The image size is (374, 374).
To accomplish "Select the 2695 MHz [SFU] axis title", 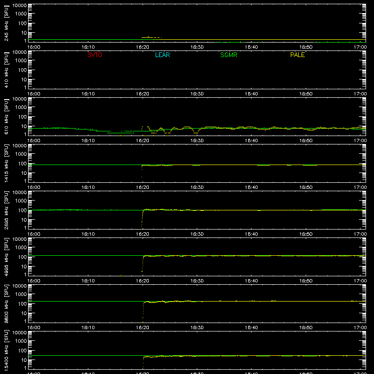I will pos(6,210).
